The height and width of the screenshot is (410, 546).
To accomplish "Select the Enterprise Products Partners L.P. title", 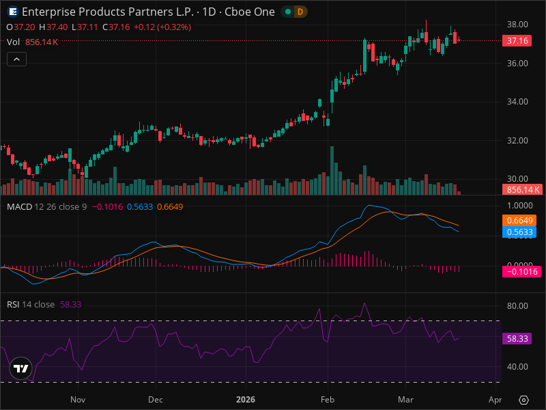I will point(108,12).
